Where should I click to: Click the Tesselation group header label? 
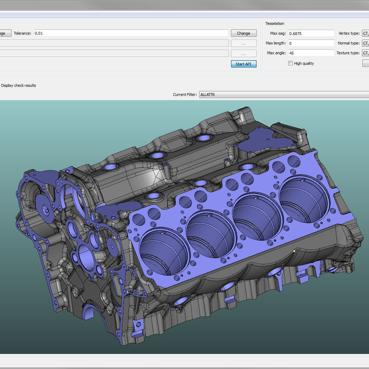(x=274, y=23)
